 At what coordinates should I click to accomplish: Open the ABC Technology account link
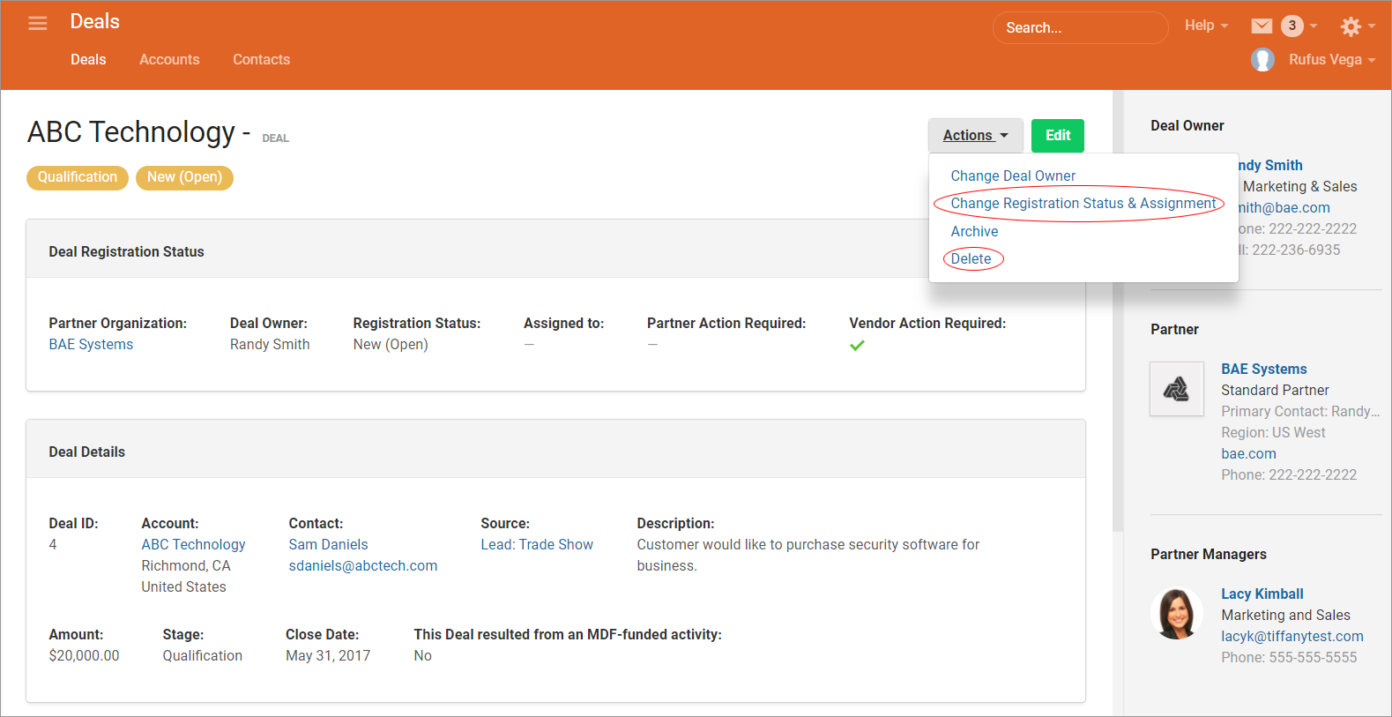tap(193, 545)
